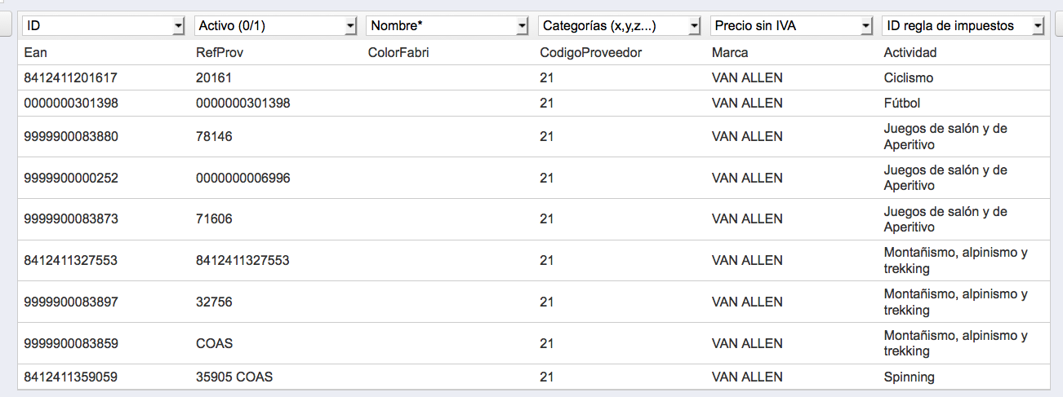Select RefProv value 0000000006996
Screen dimensions: 1063x397
click(x=242, y=178)
